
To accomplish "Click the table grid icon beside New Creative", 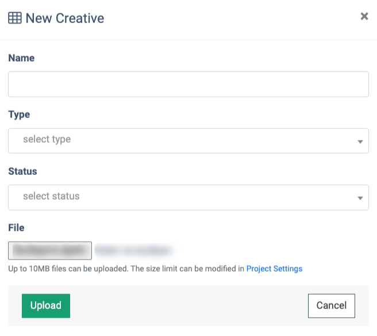I will click(x=15, y=18).
